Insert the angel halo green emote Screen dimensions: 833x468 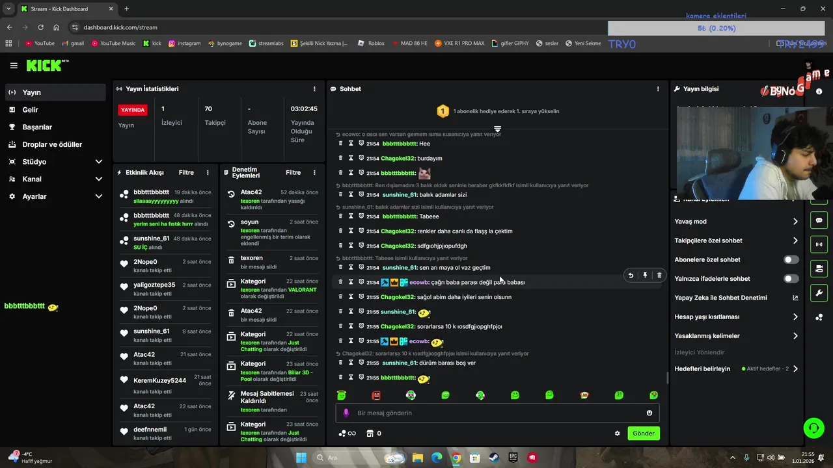(342, 395)
